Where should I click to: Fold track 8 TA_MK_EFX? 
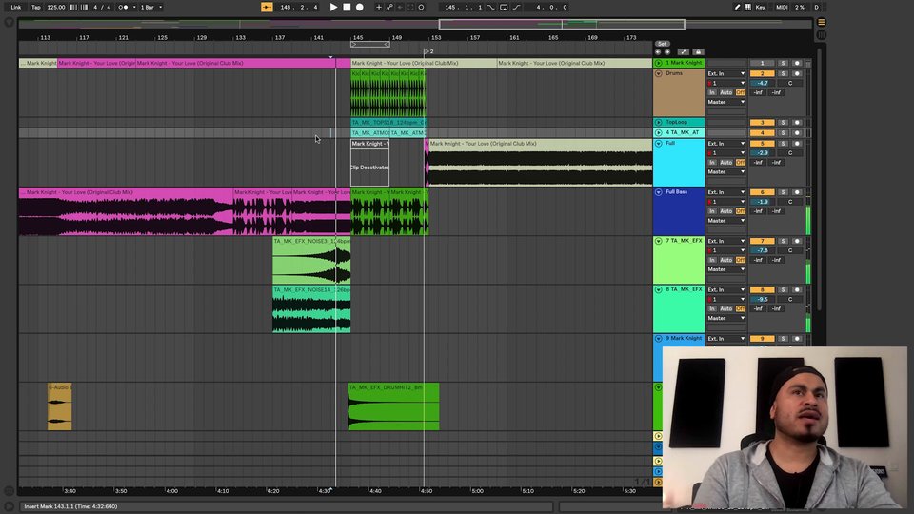coord(658,289)
